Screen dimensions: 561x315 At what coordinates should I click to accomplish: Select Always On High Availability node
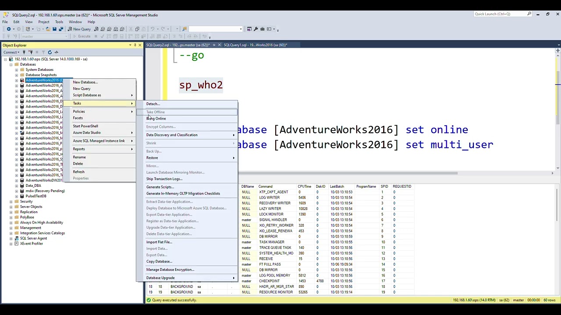point(42,222)
